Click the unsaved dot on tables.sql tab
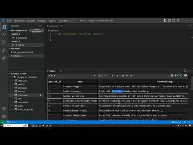The height and width of the screenshot is (145, 193). 61,26
